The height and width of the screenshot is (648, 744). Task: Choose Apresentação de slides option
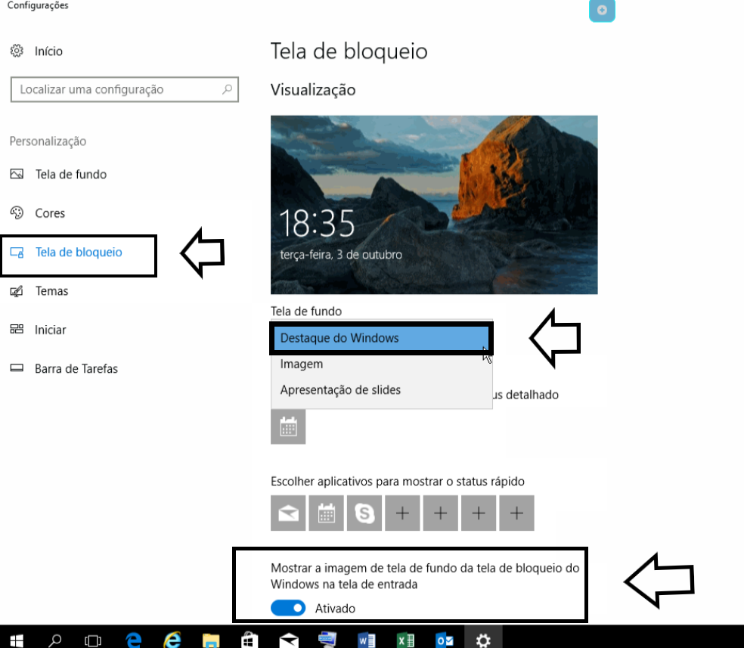pos(382,390)
